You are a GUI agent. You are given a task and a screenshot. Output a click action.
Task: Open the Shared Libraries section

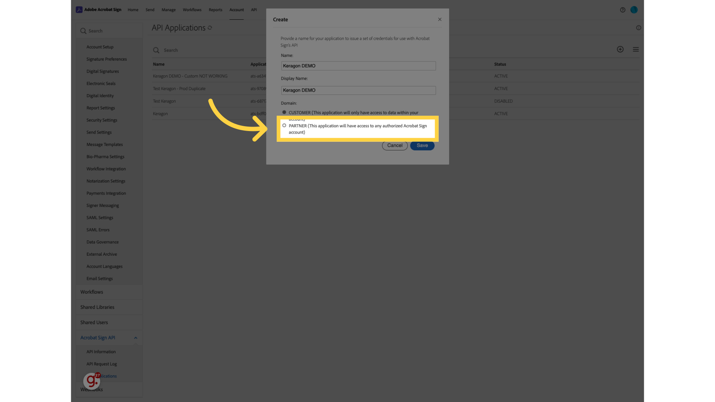coord(109,307)
